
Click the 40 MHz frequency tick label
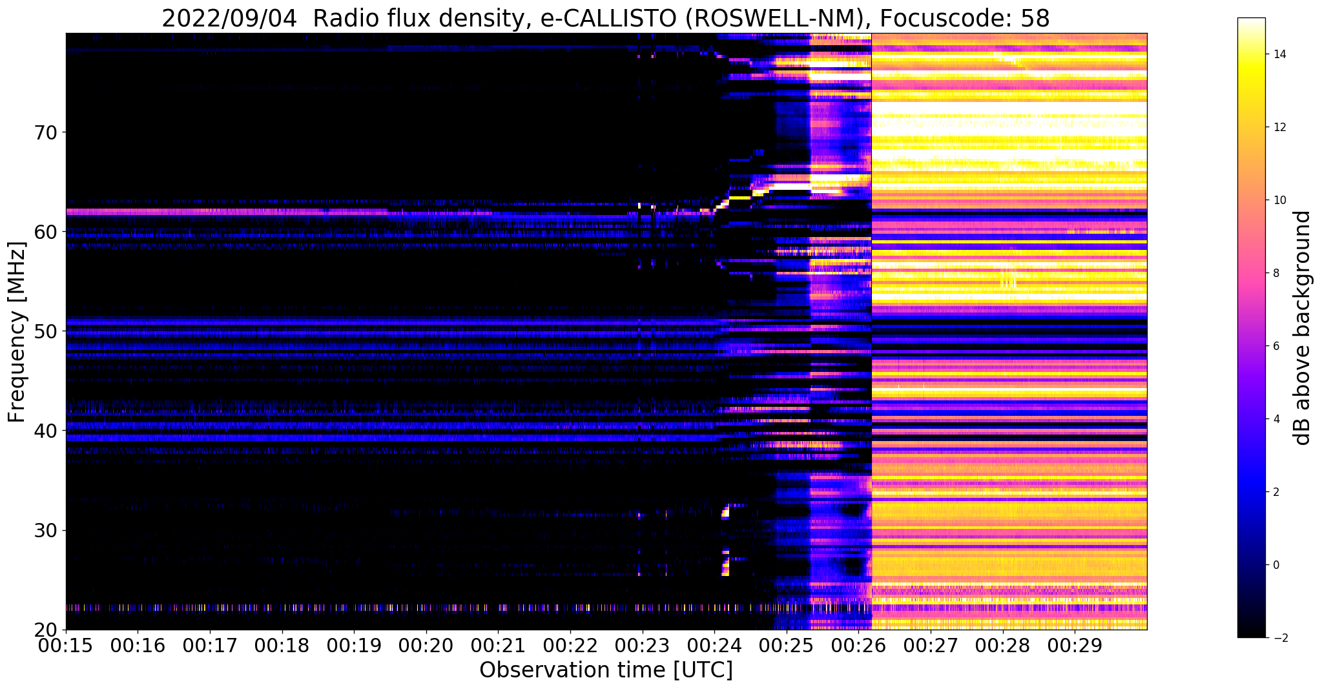click(x=45, y=431)
